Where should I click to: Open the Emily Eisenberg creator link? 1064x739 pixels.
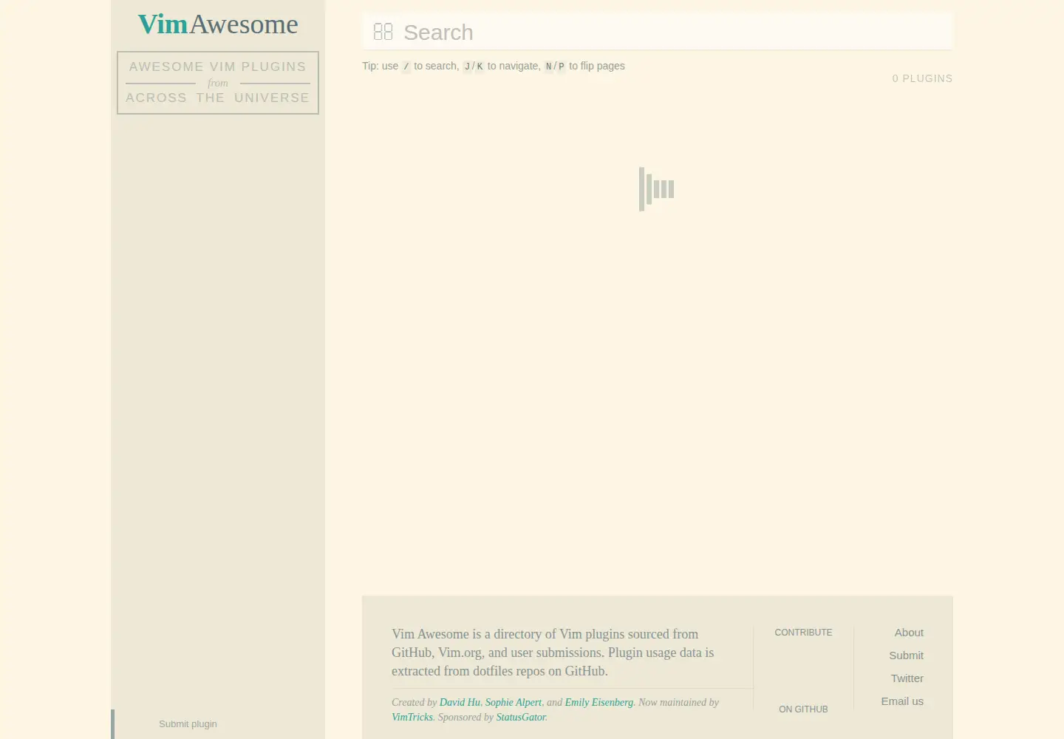pos(599,703)
